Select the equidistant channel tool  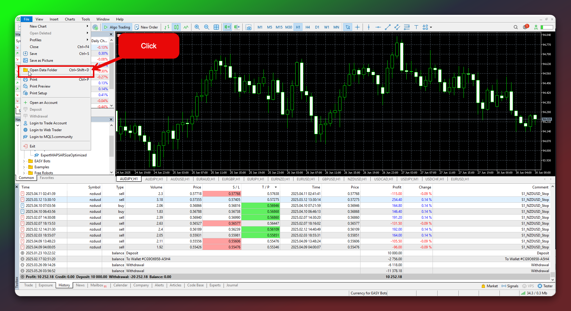coord(397,27)
